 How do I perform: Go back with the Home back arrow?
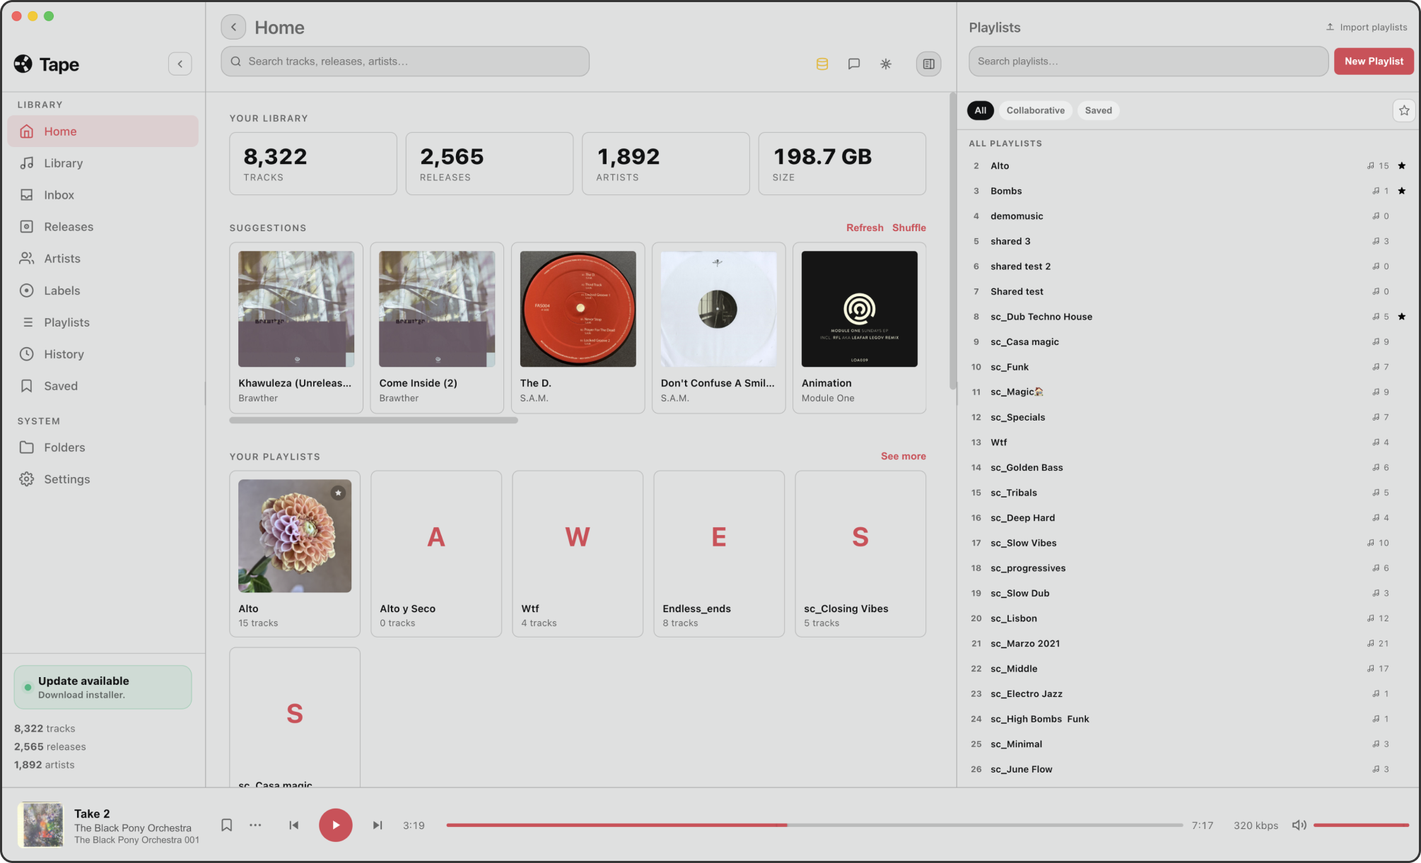[x=233, y=27]
